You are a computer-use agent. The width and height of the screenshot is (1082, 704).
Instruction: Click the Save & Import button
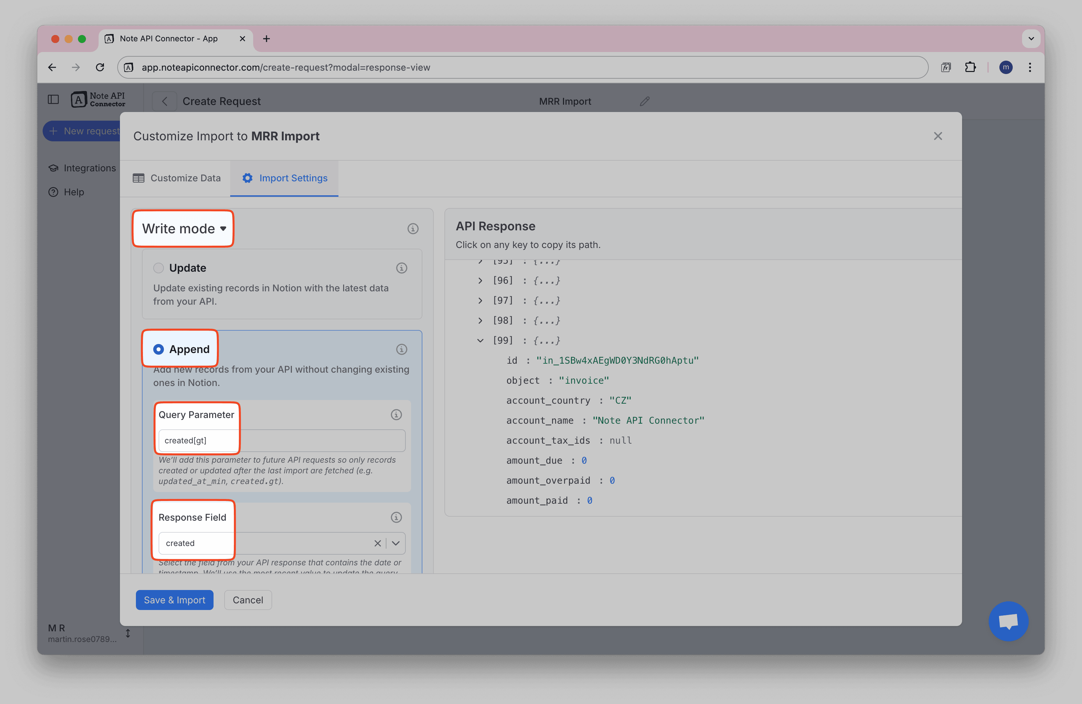(x=174, y=600)
